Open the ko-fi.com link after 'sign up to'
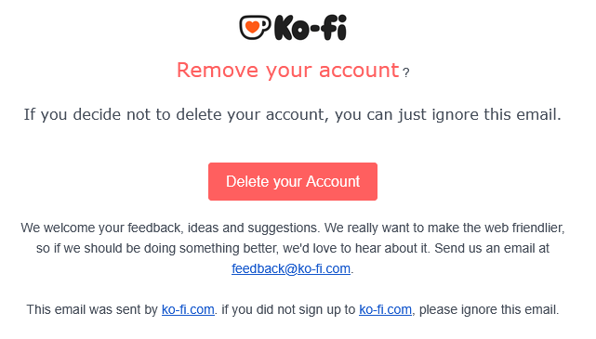Viewport: 596px width, 339px height. pos(385,309)
